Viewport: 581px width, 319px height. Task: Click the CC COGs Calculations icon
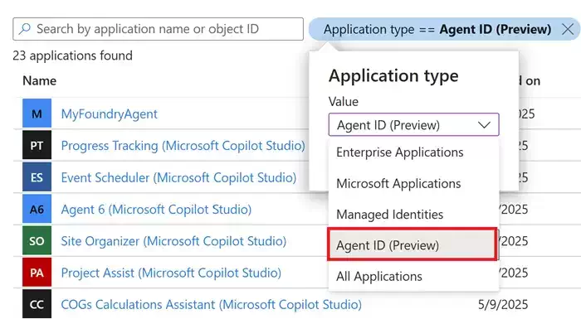click(37, 304)
